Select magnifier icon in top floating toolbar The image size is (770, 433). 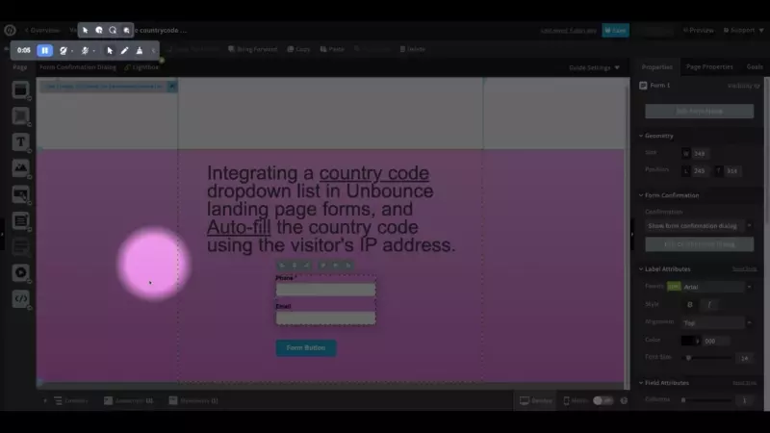point(113,30)
